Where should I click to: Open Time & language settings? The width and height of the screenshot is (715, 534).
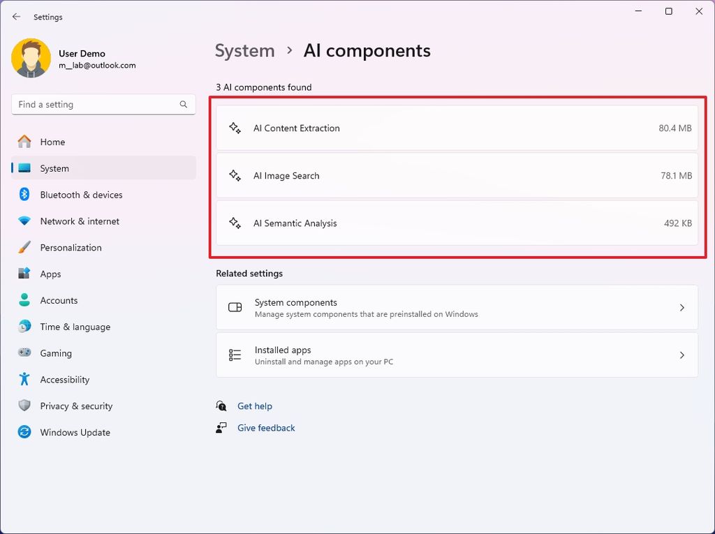(77, 326)
